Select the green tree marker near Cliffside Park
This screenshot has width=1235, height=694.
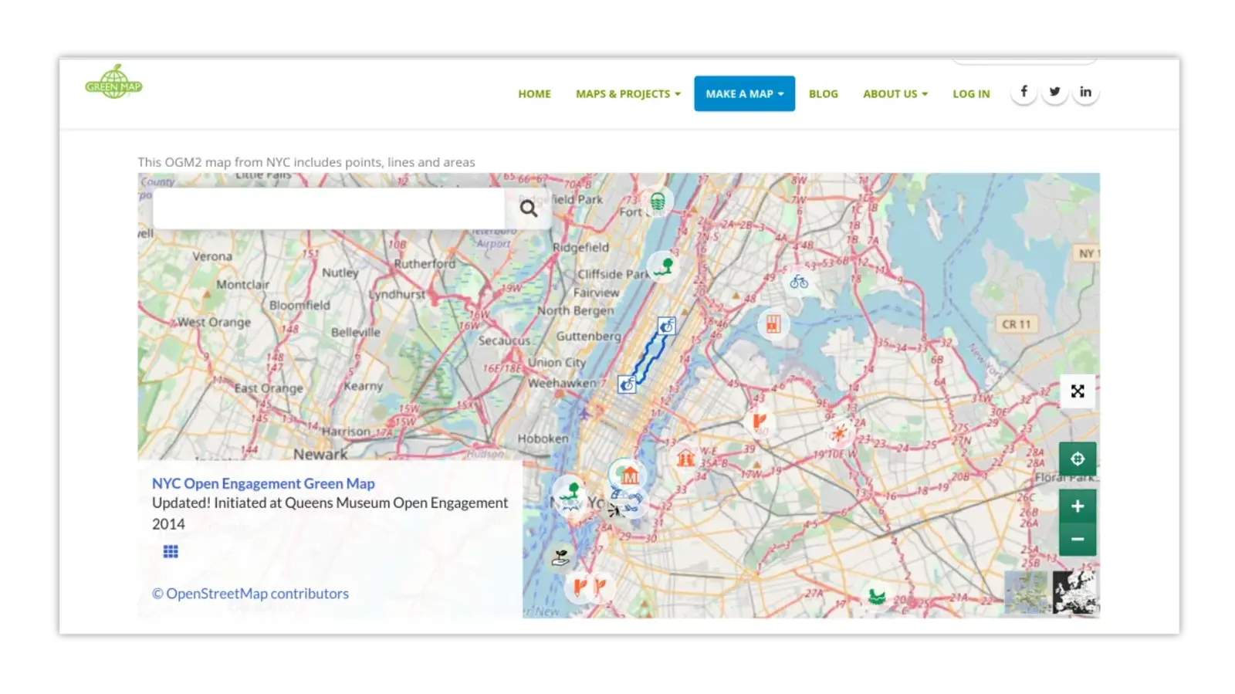[663, 266]
